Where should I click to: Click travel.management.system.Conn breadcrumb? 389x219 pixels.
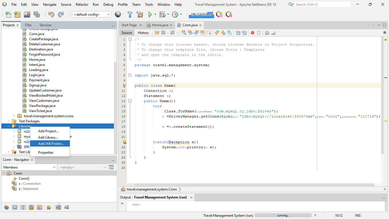(x=152, y=189)
